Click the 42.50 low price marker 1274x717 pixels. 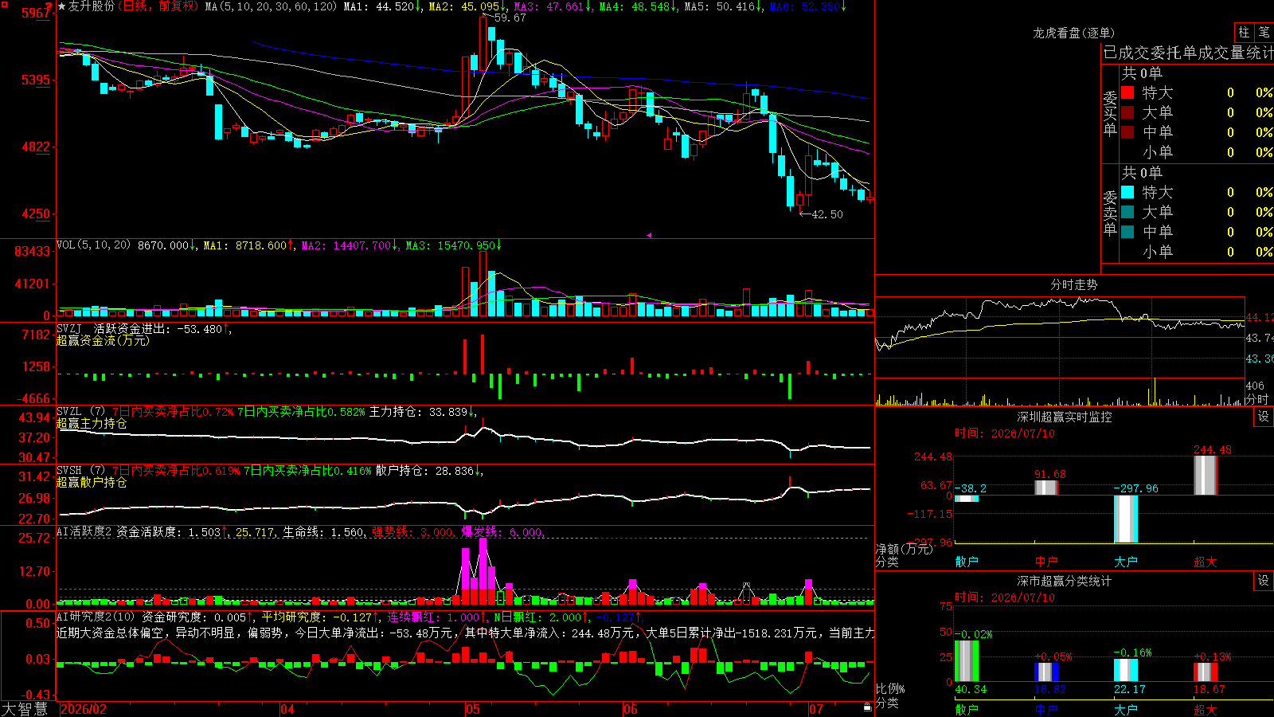click(827, 214)
